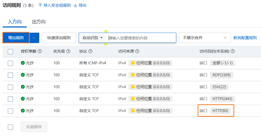The height and width of the screenshot is (138, 261).
Task: Click the 快速添加规则 button
Action: coord(59,38)
